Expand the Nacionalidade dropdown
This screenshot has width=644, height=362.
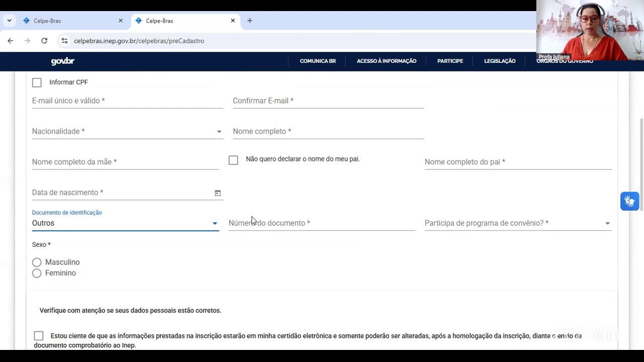coord(127,131)
